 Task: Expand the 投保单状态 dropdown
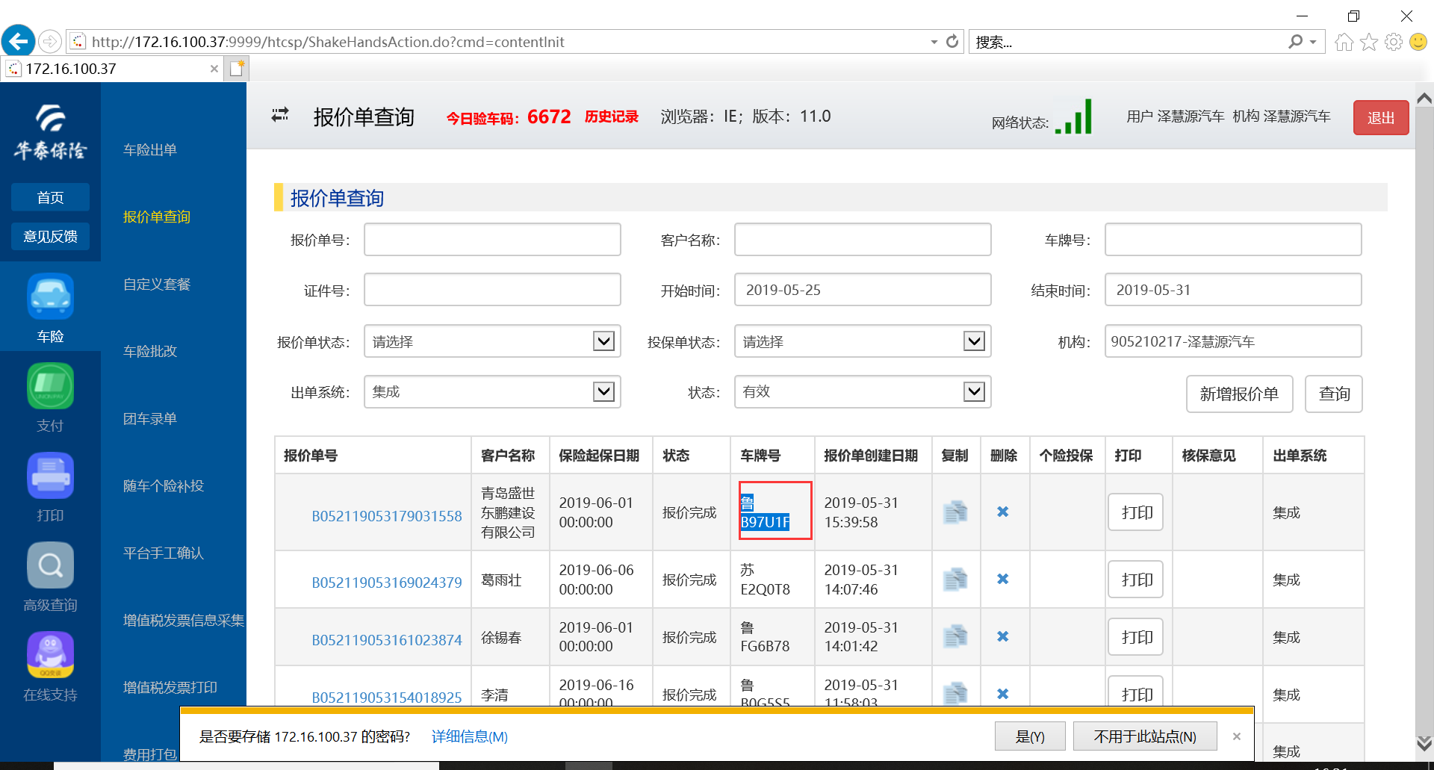[974, 341]
